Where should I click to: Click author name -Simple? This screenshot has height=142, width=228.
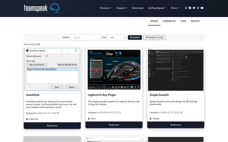tap(156, 118)
